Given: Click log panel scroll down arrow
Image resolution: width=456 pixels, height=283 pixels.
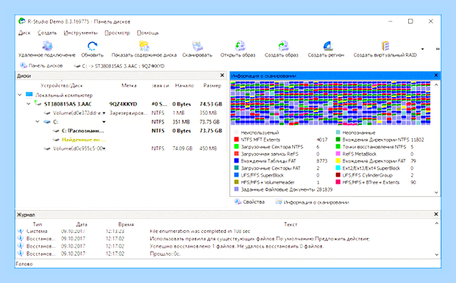Looking at the screenshot, I should tap(437, 254).
